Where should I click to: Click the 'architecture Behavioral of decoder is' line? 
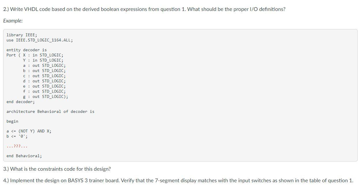tap(50, 111)
